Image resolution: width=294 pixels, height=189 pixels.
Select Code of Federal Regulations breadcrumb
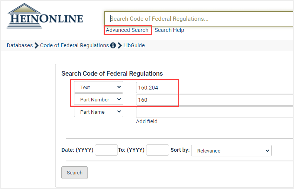tap(74, 45)
